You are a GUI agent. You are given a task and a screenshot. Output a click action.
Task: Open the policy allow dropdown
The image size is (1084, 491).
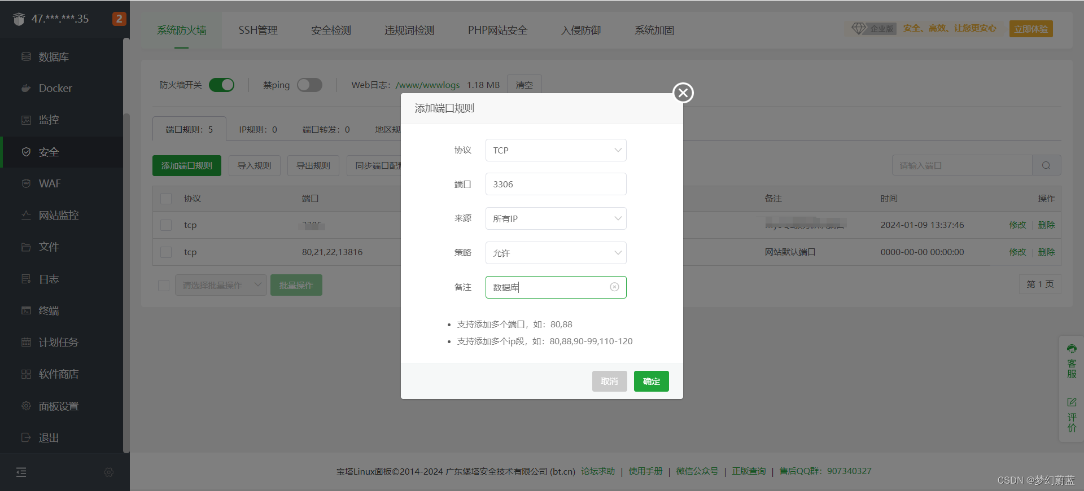556,253
